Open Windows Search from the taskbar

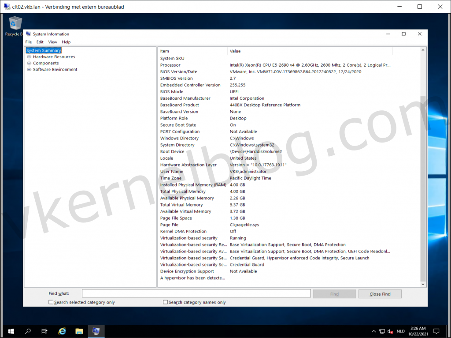(x=27, y=331)
